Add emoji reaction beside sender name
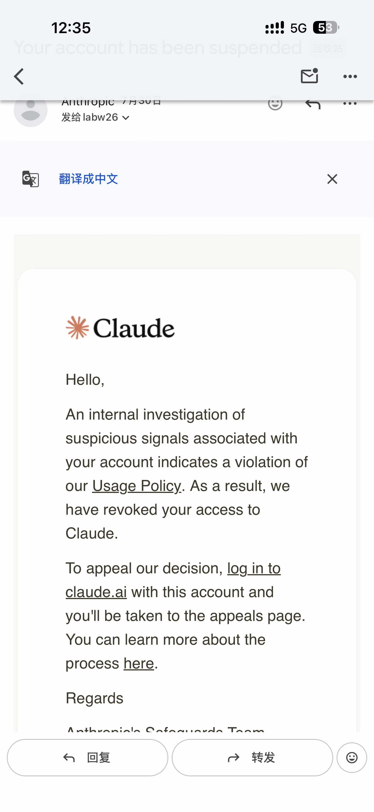The image size is (374, 812). [275, 103]
